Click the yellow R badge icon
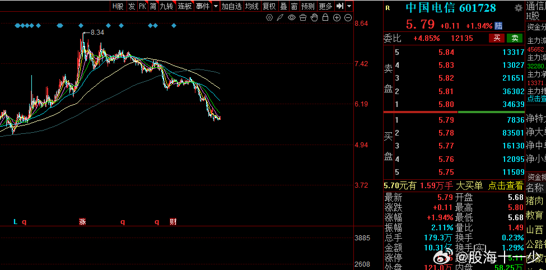 [x=388, y=8]
